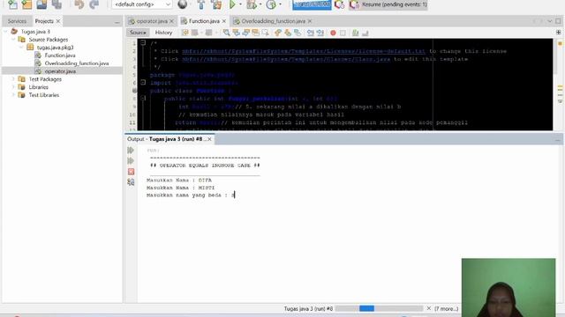Click the New File toolbar icon

[x=12, y=4]
